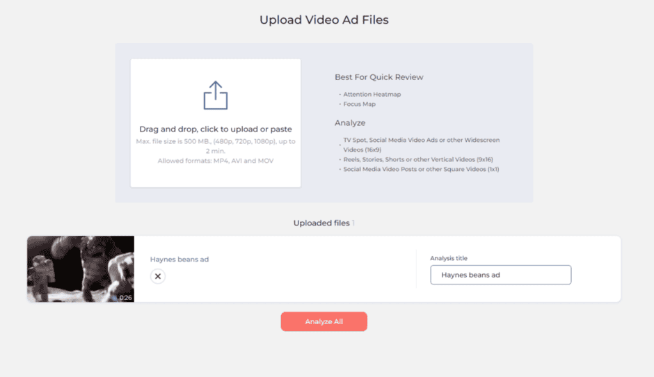Click 'Drag and drop, click to upload or paste'
654x377 pixels.
coord(215,129)
